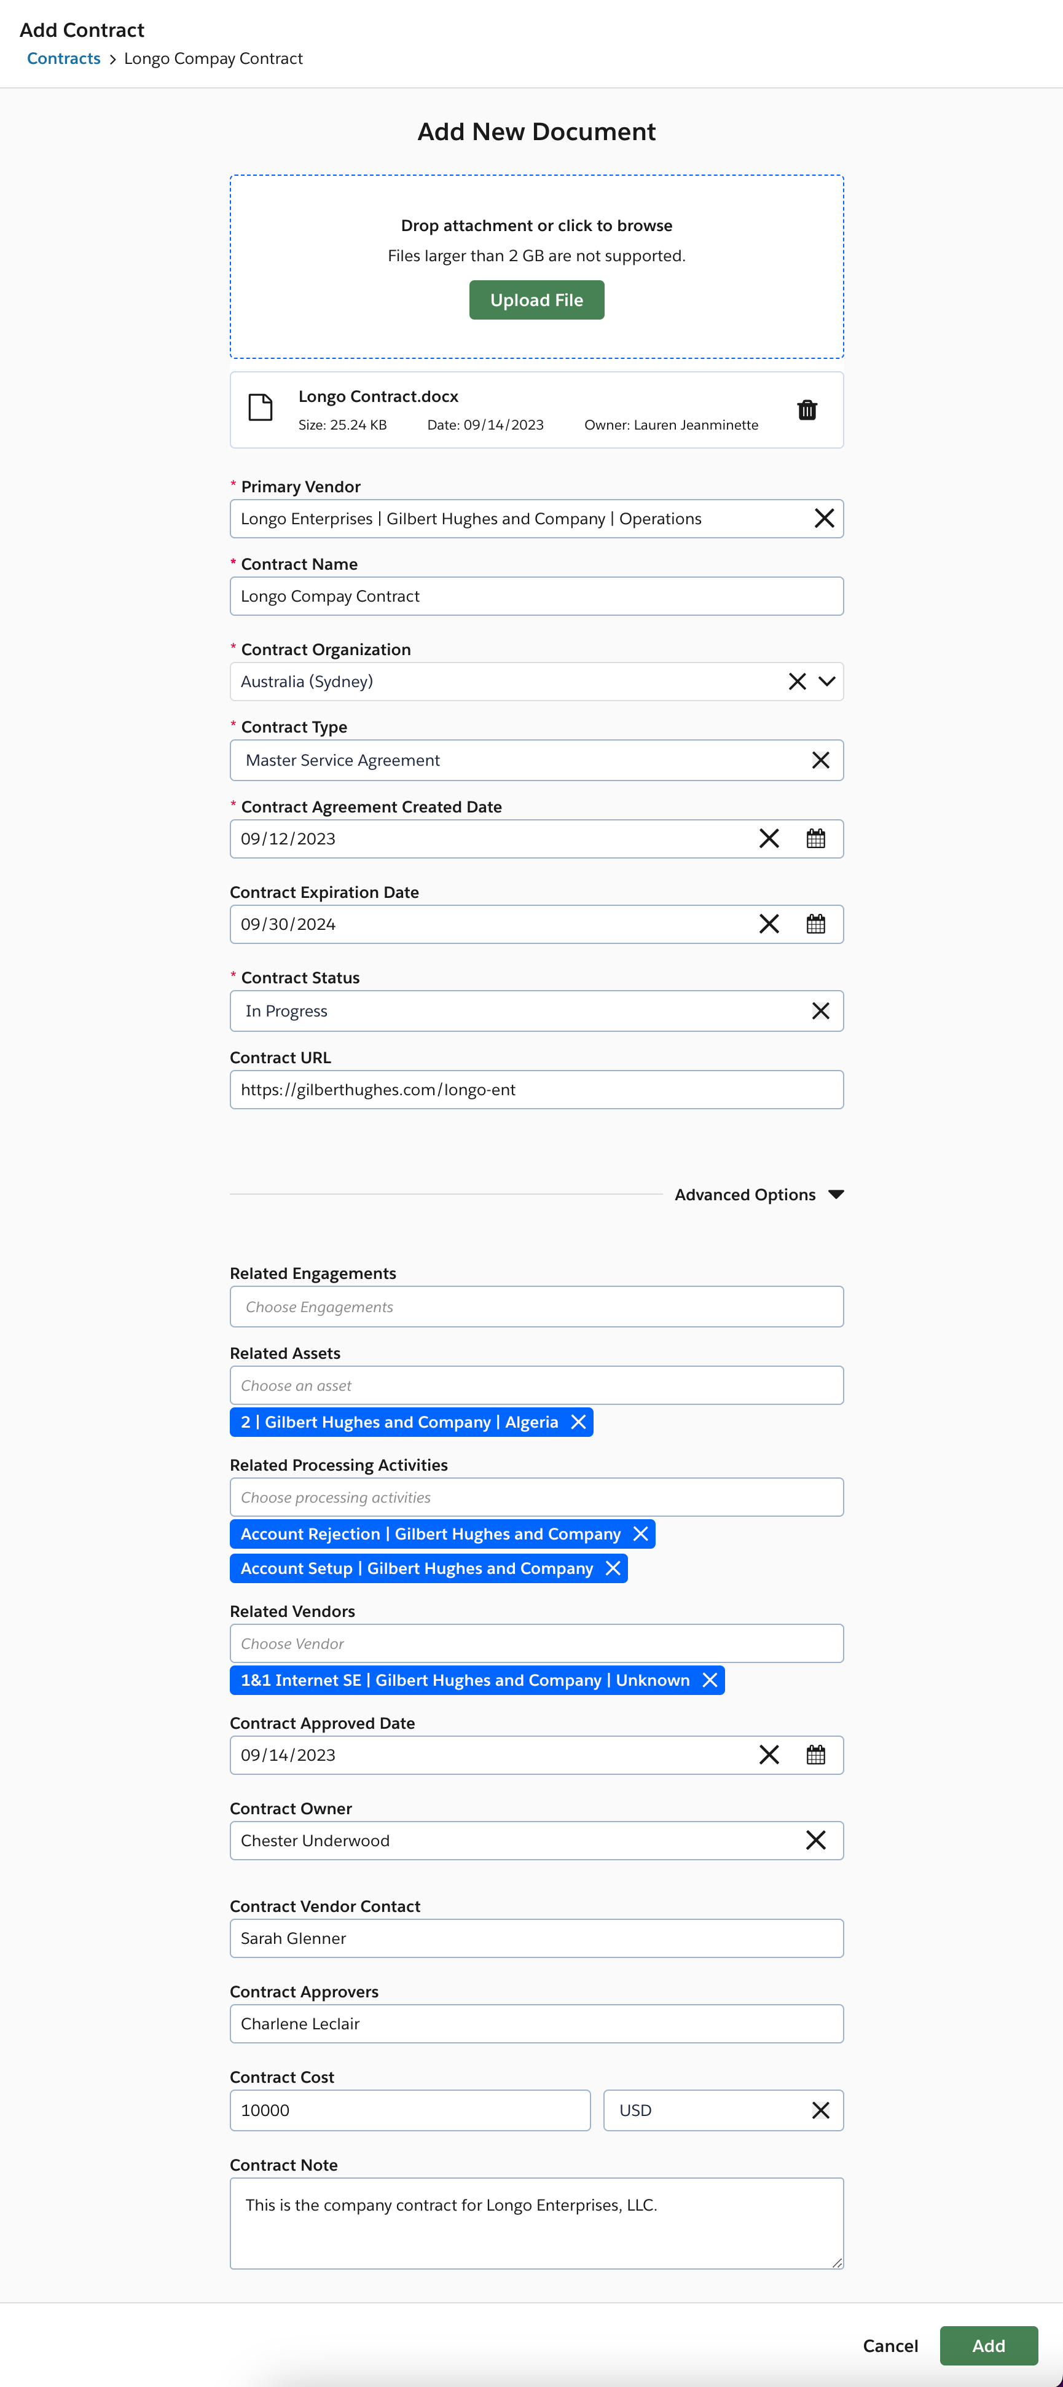Delete the Longo Contract.docx attachment
This screenshot has width=1063, height=2387.
click(807, 409)
